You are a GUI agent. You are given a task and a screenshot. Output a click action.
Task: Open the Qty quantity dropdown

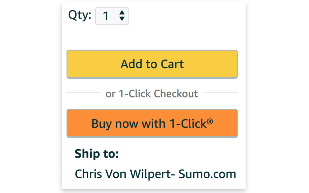coord(112,16)
